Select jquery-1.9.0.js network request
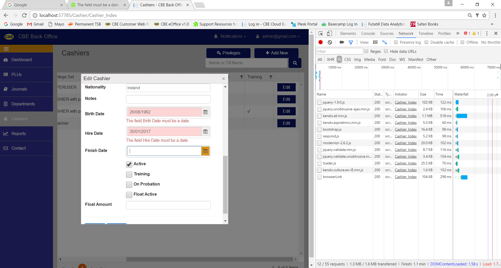The height and width of the screenshot is (268, 501). click(334, 102)
